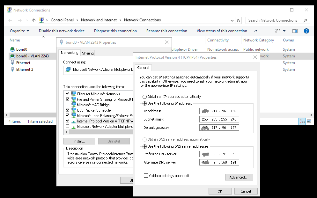Enable Validate settings upon exit
317x198 pixels.
tap(146, 176)
